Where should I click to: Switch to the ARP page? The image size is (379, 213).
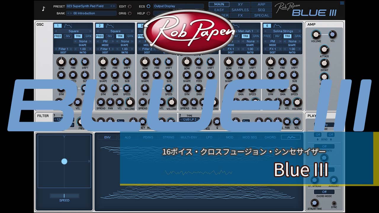[261, 4]
